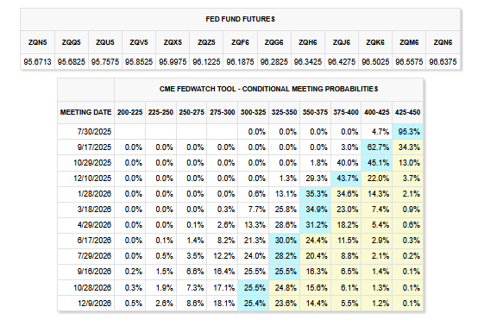This screenshot has height=332, width=484.
Task: Select the ZQK6 contract header
Action: pyautogui.click(x=375, y=42)
